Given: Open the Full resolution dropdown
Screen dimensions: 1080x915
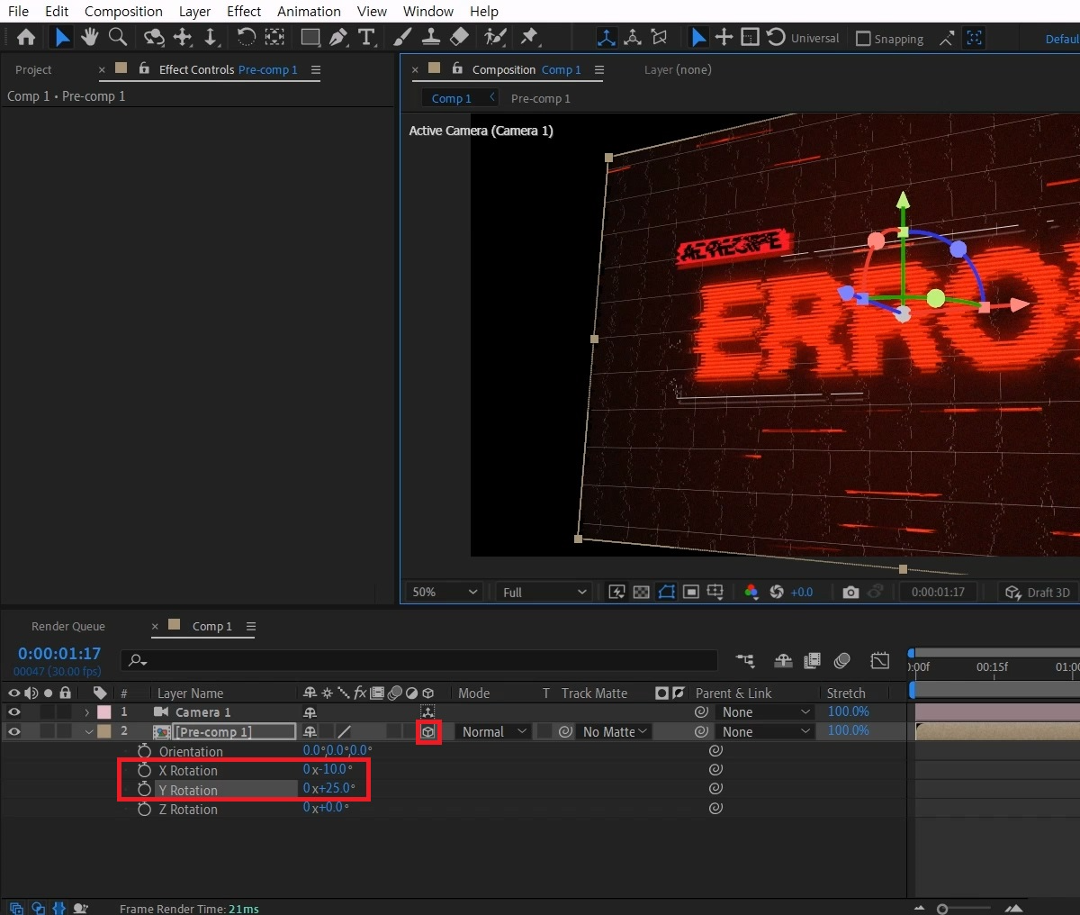Looking at the screenshot, I should click(x=544, y=592).
